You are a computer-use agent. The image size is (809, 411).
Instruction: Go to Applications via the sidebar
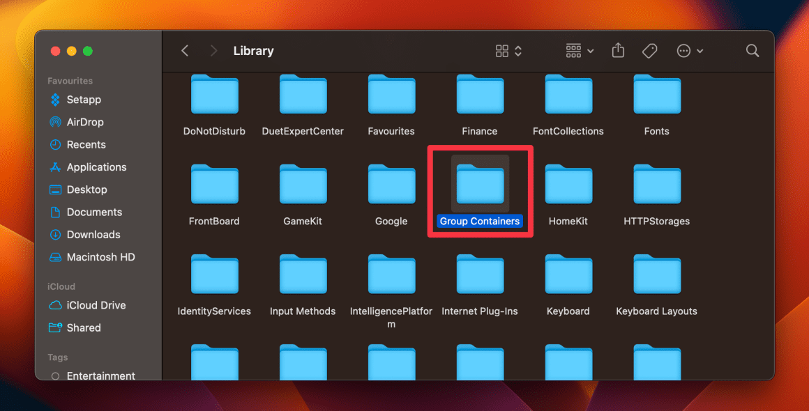tap(96, 166)
